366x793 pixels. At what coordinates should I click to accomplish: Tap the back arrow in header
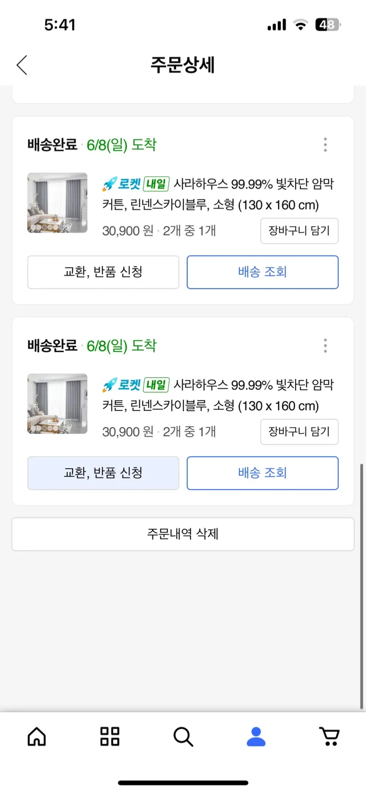[22, 65]
